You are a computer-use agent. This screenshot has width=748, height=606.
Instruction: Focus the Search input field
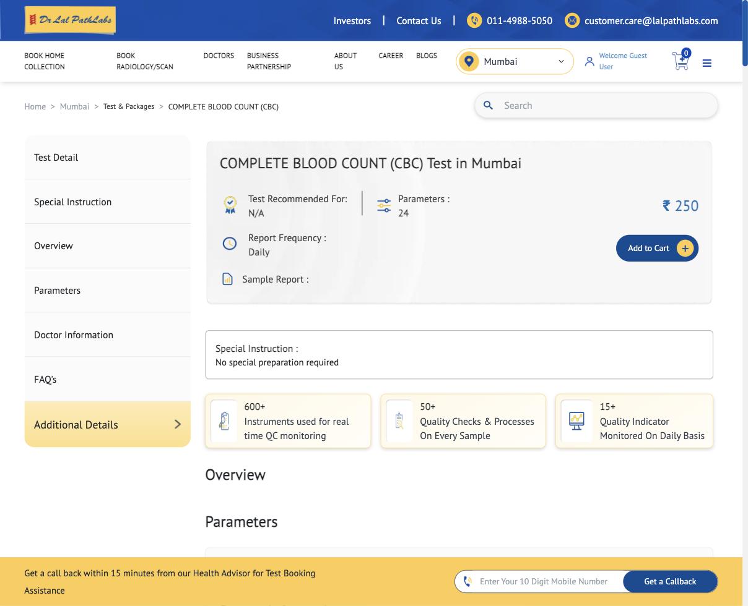596,105
